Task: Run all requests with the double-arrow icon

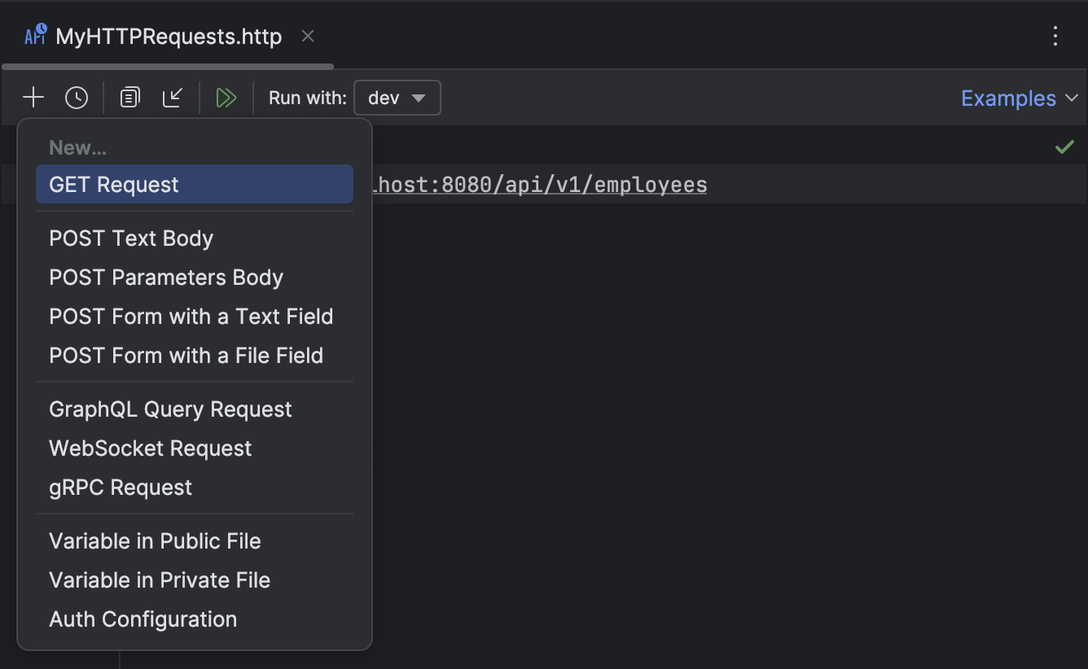Action: click(x=226, y=97)
